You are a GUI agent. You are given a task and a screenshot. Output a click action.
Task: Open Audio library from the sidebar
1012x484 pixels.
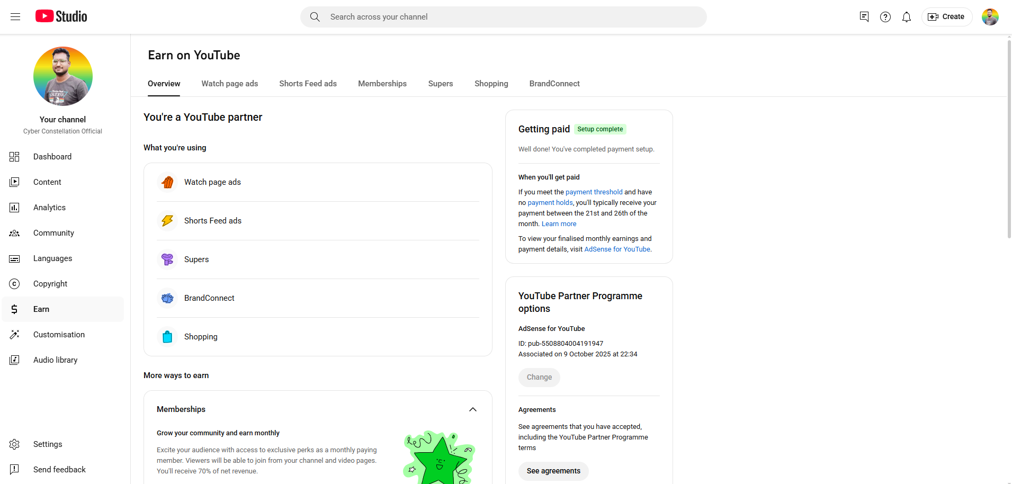pos(55,360)
